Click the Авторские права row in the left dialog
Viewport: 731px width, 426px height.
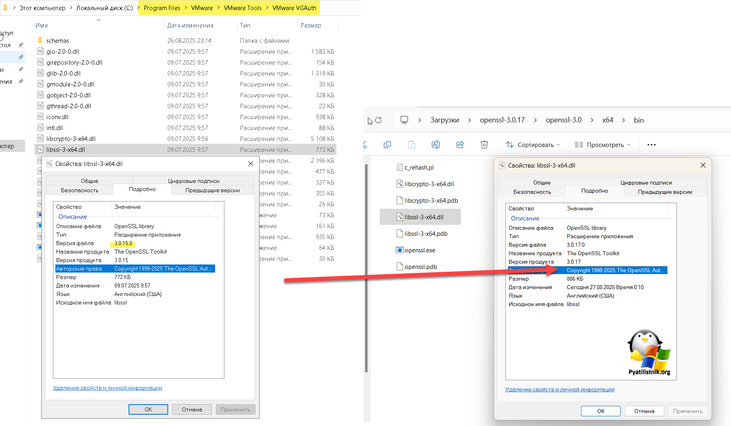[135, 269]
